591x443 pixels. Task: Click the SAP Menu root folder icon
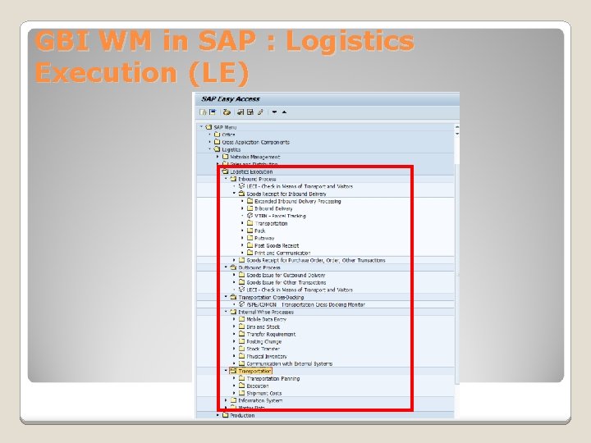point(208,127)
